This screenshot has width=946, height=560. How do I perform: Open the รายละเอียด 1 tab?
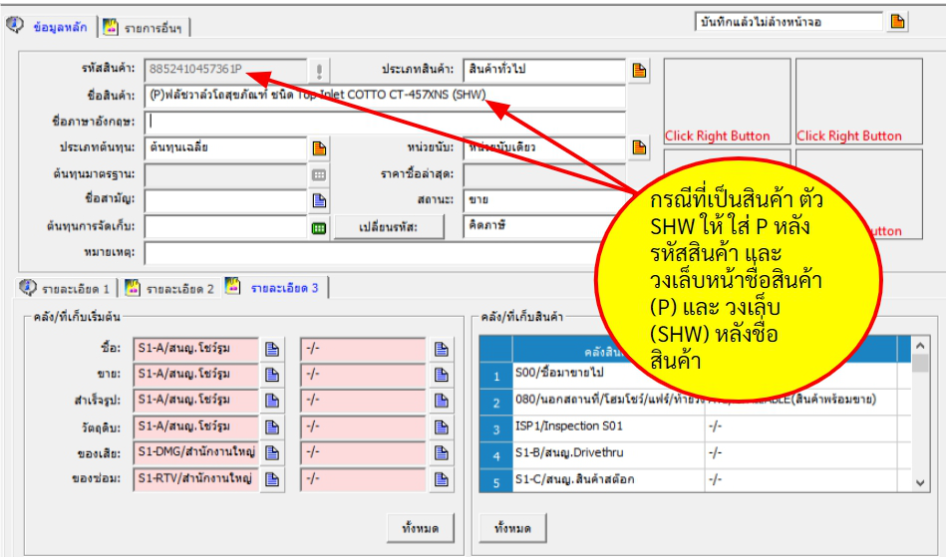[x=67, y=288]
